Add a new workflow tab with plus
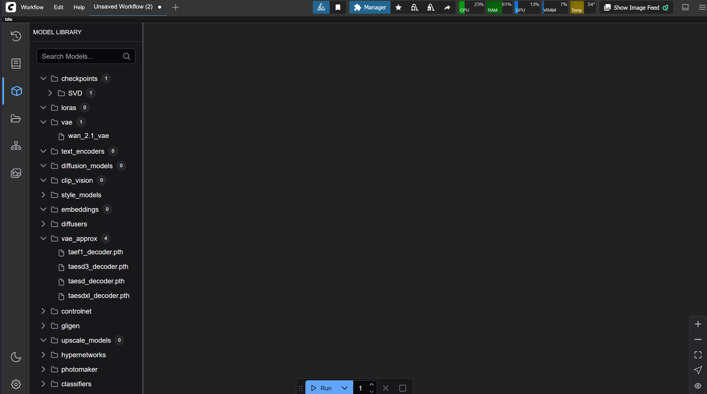 176,7
